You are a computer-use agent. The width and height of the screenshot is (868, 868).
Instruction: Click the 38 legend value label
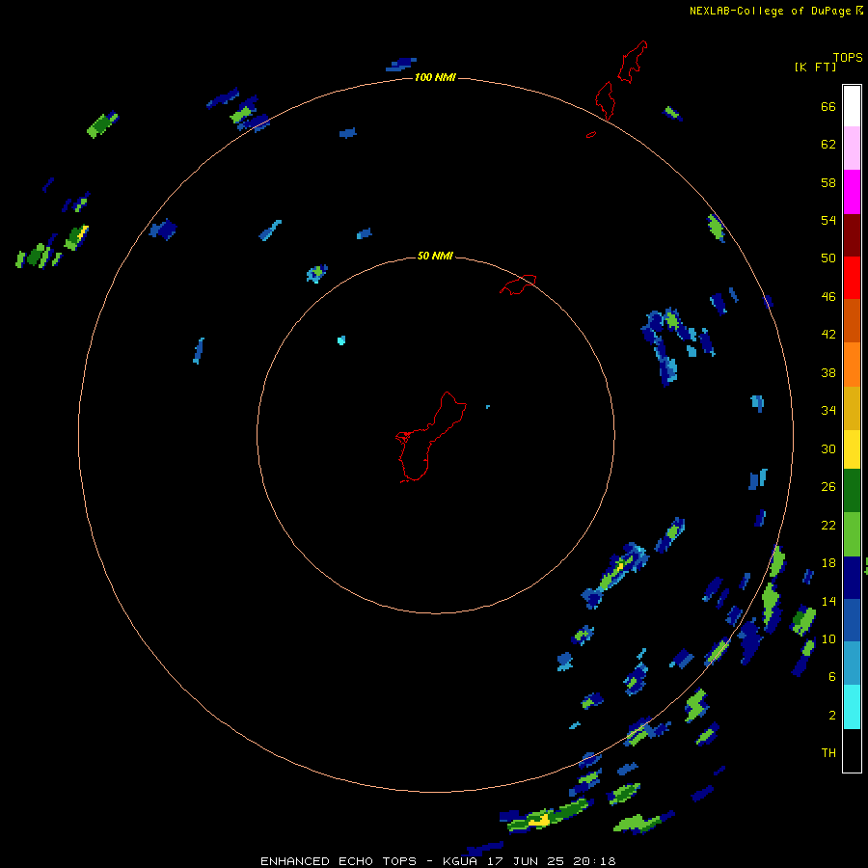pyautogui.click(x=828, y=372)
